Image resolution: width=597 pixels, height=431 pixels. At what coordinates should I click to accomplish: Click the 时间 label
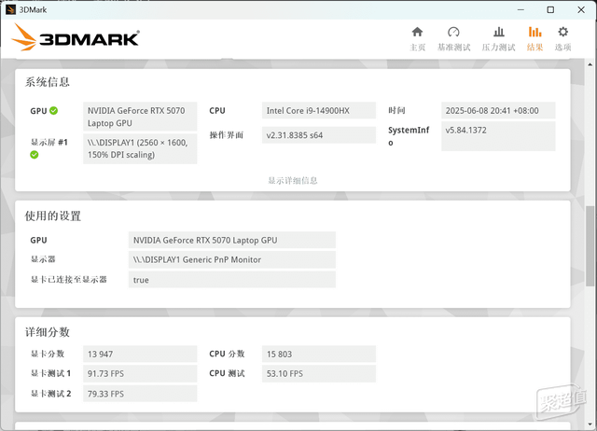click(396, 110)
